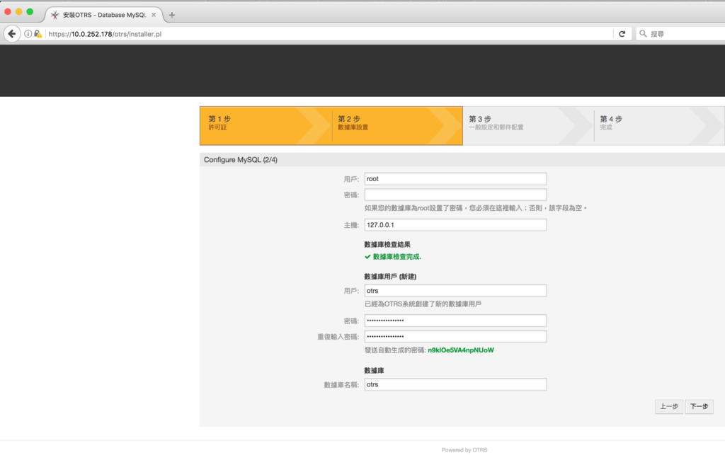
Task: Focus the root 用戶 input field
Action: [x=455, y=179]
